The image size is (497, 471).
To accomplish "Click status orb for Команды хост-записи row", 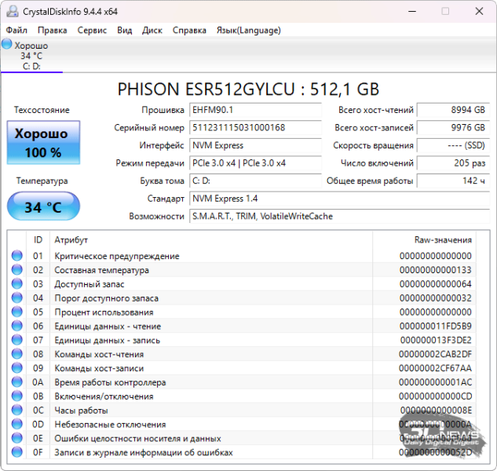I will pos(17,368).
